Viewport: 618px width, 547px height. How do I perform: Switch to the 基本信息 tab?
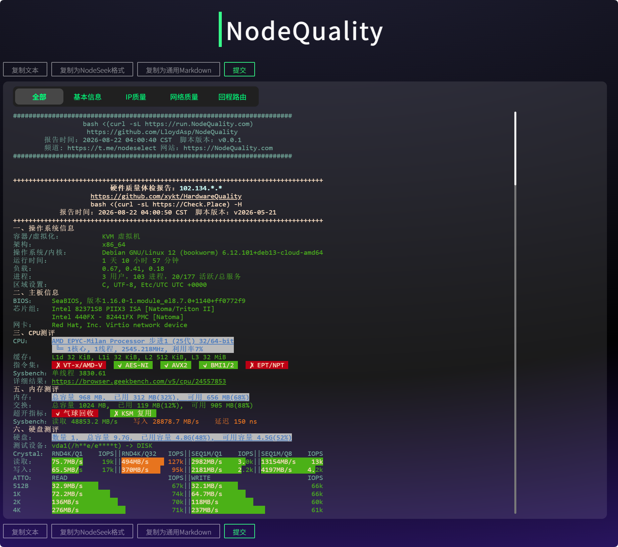pos(88,97)
